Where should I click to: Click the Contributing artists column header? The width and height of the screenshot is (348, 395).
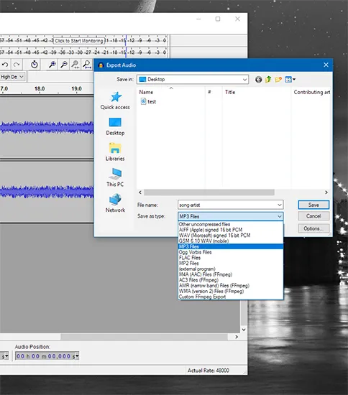pos(311,92)
